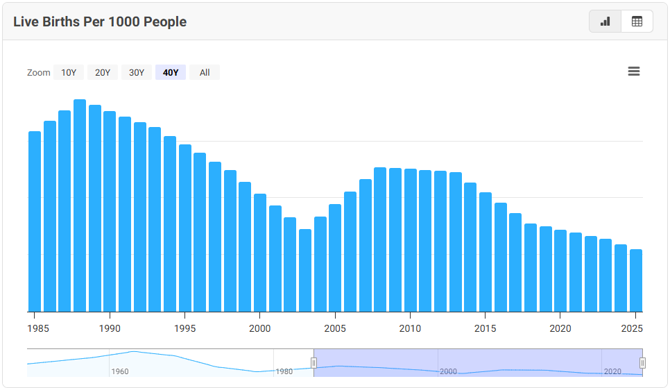670x388 pixels.
Task: Select the 30Y zoom range
Action: pyautogui.click(x=137, y=72)
